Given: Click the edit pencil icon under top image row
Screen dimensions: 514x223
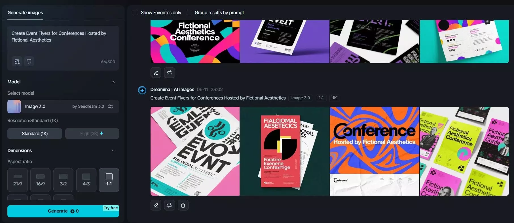Looking at the screenshot, I should [x=156, y=73].
